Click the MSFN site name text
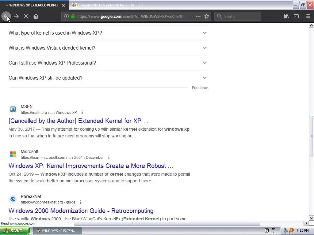Image resolution: width=314 pixels, height=235 pixels. (x=27, y=107)
